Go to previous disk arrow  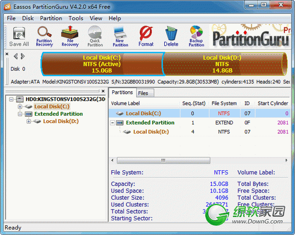pos(16,56)
